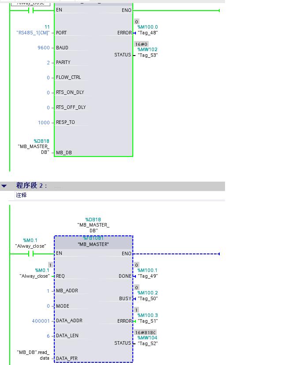
Task: Select the %M100.2 address
Action: click(147, 293)
